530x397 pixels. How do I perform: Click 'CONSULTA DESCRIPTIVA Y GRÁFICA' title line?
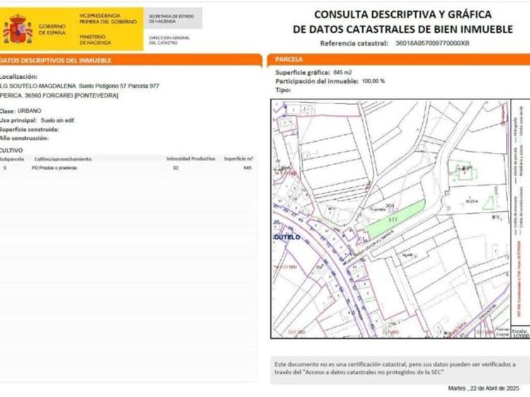[x=403, y=14]
